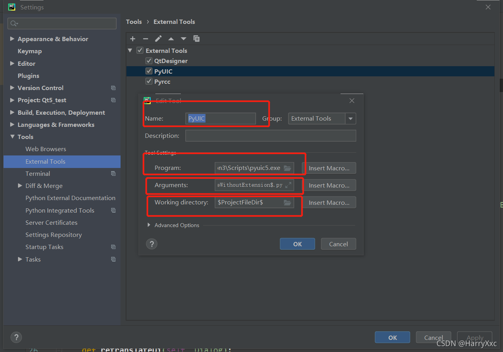Click project-level icon beside Tasks
The width and height of the screenshot is (503, 352).
pyautogui.click(x=113, y=259)
